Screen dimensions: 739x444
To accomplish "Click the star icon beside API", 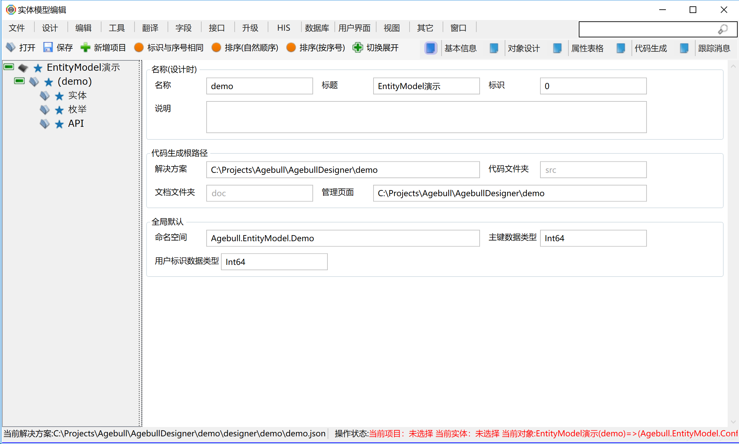I will (x=59, y=124).
